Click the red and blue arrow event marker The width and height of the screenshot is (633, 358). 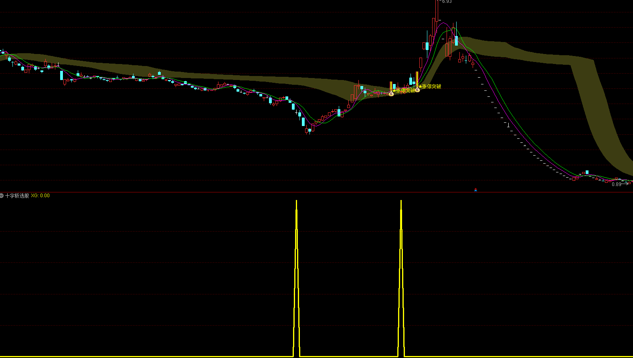pos(475,190)
